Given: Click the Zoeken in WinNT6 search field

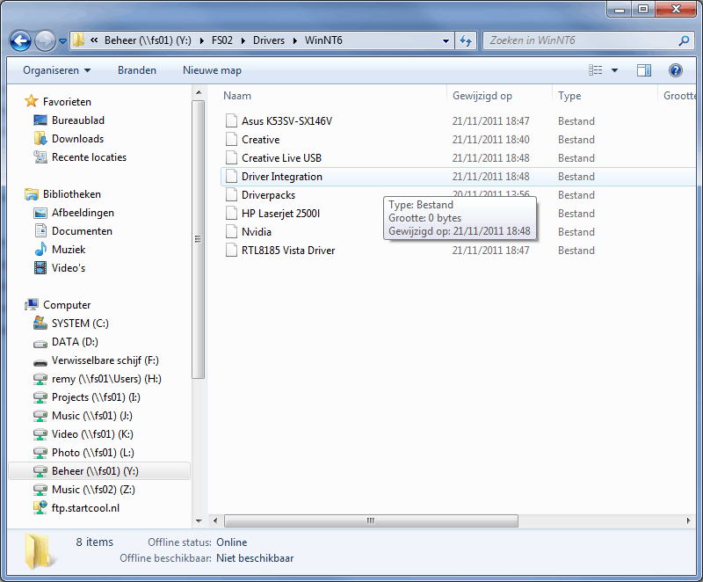Looking at the screenshot, I should (x=589, y=40).
